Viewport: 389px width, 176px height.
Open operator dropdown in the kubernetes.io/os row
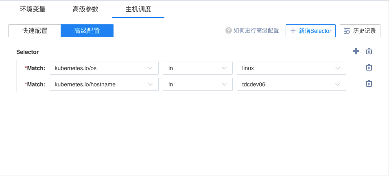point(197,68)
